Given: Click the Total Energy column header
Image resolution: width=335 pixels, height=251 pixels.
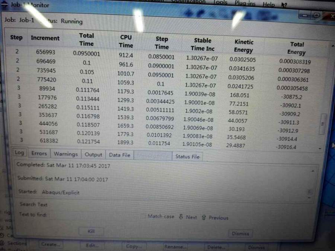Looking at the screenshot, I should point(297,48).
